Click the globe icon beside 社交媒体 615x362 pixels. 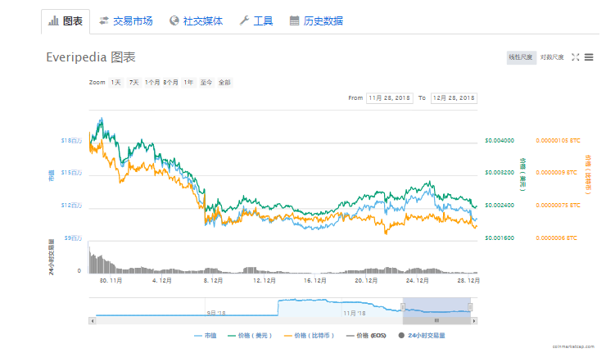(174, 20)
